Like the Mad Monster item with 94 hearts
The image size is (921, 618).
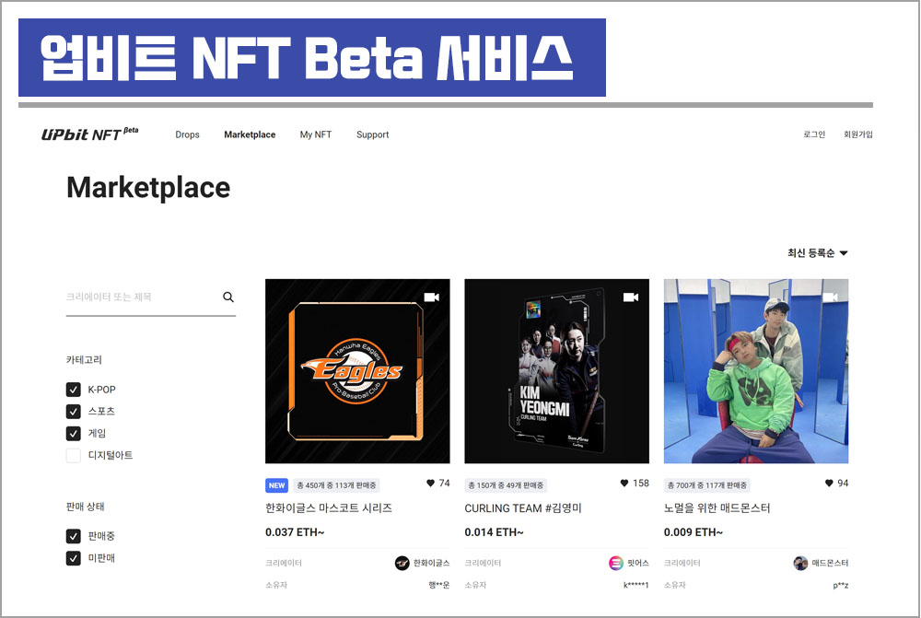829,483
